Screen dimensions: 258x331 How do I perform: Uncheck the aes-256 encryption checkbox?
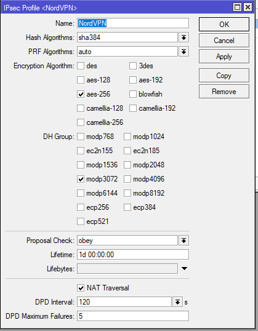tap(81, 94)
